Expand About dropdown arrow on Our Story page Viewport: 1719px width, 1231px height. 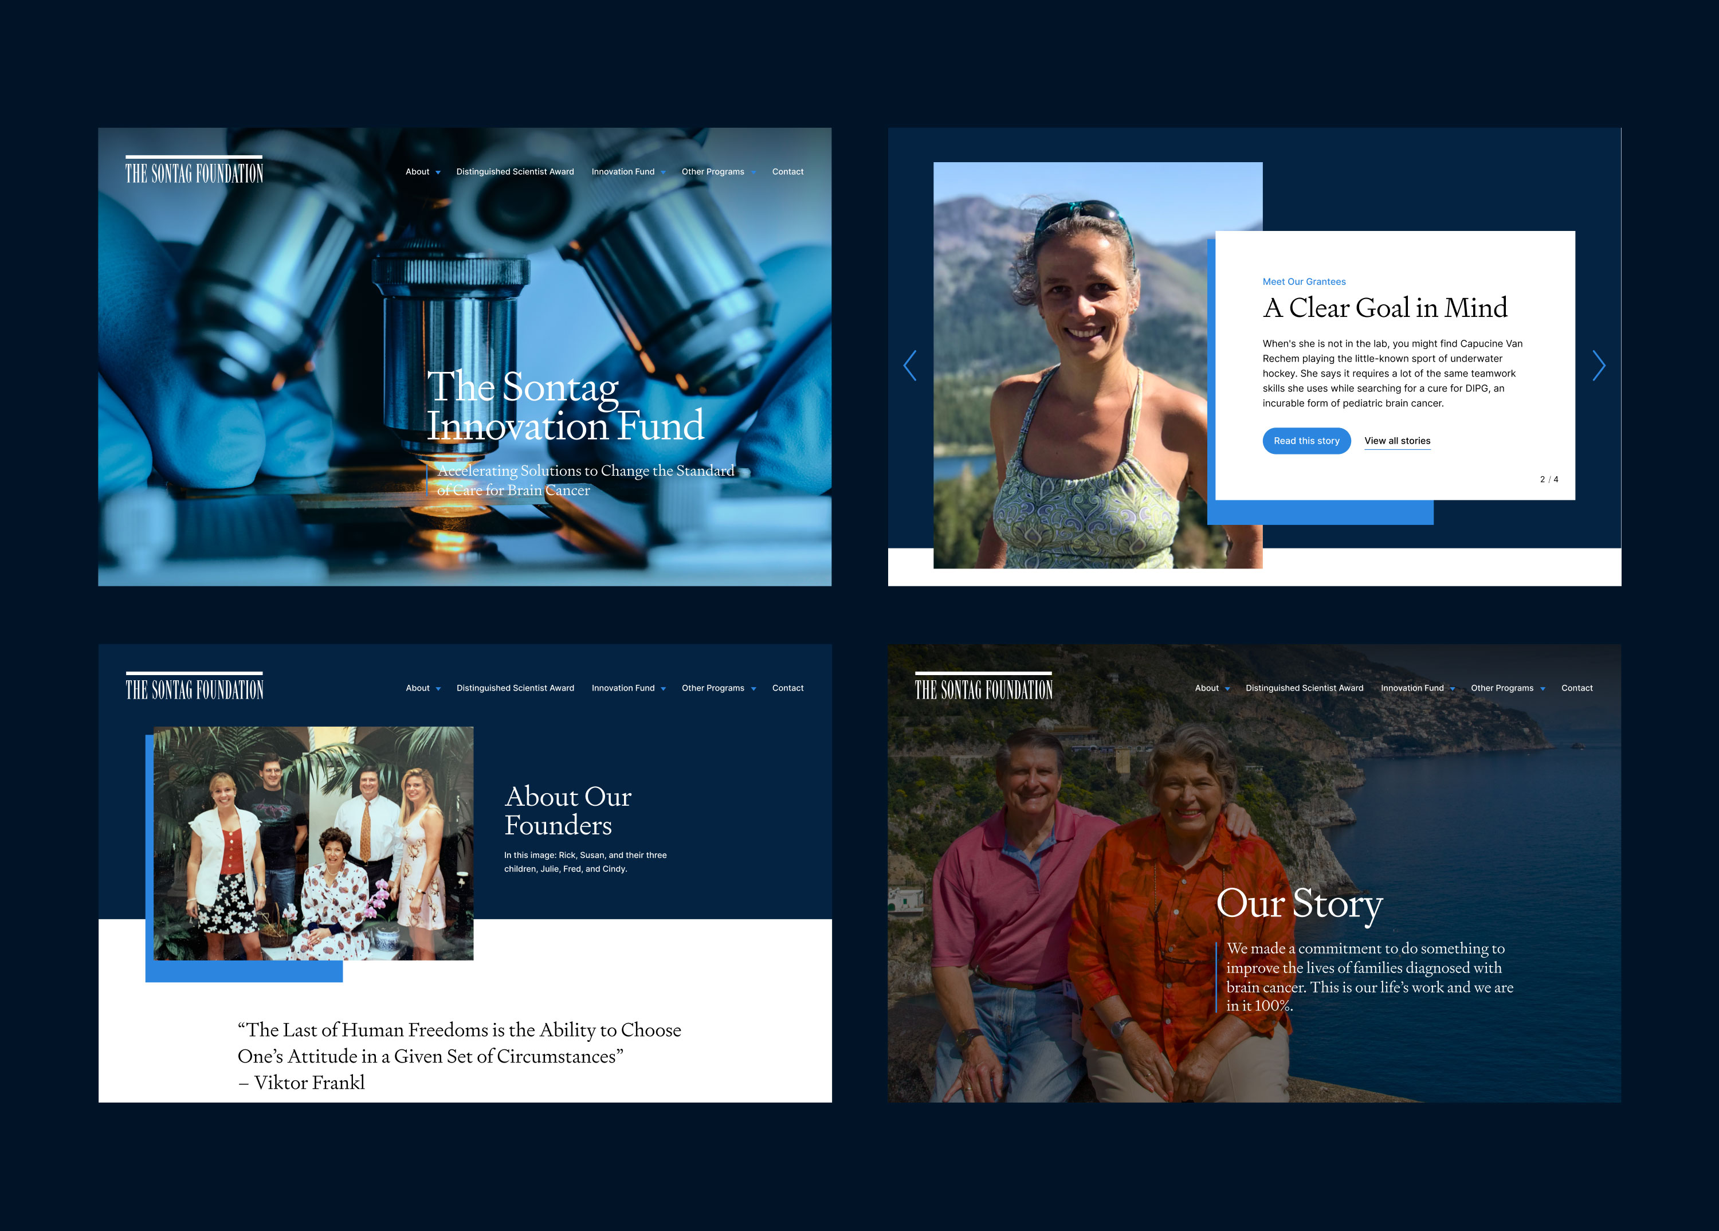point(1227,689)
